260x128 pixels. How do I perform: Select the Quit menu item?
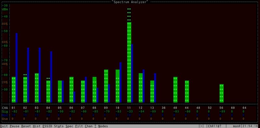pyautogui.click(x=4, y=126)
